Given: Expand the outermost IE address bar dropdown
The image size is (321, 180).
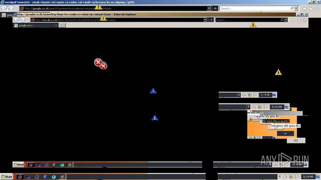Looking at the screenshot, I should point(209,8).
